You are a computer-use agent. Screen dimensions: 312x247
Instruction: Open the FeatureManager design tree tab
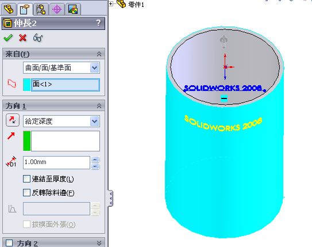click(9, 9)
